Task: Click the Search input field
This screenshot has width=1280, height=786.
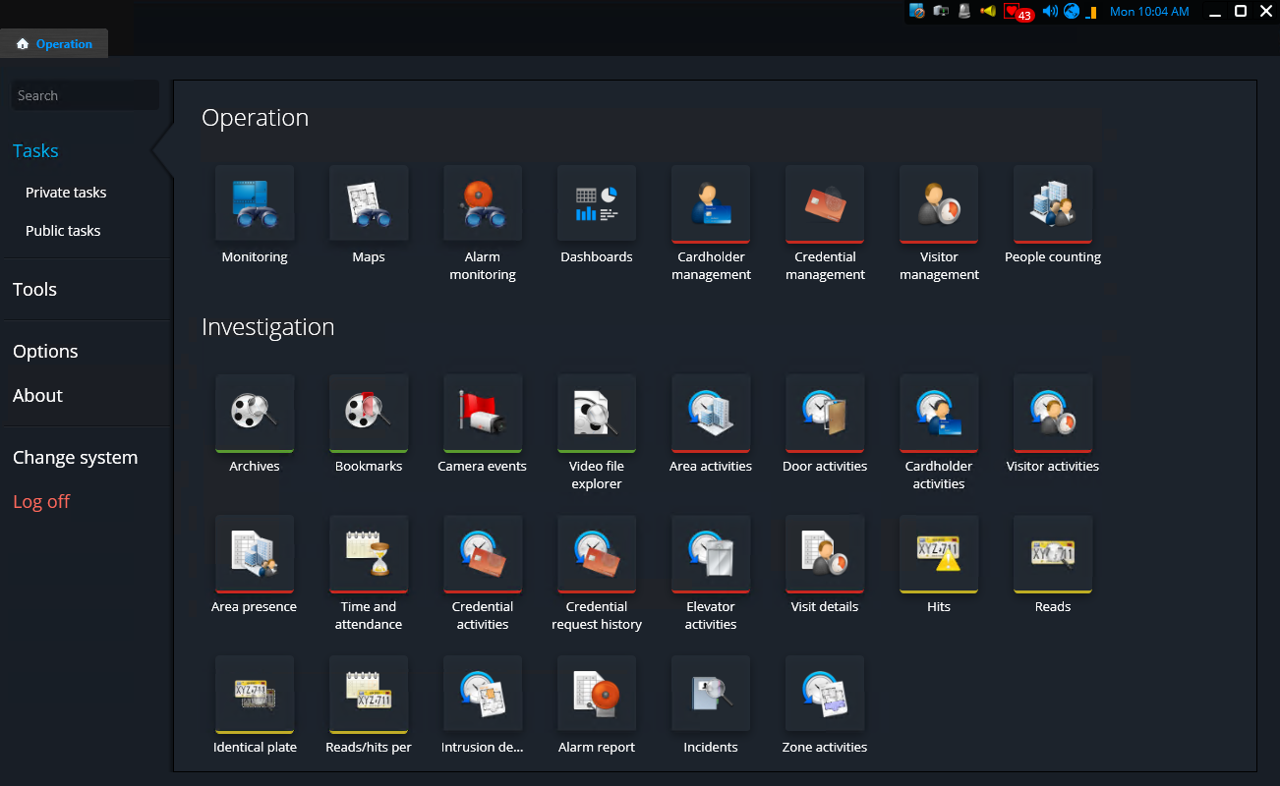Action: click(x=85, y=95)
